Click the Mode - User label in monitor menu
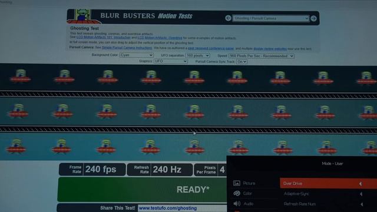377x212 pixels. coord(332,164)
